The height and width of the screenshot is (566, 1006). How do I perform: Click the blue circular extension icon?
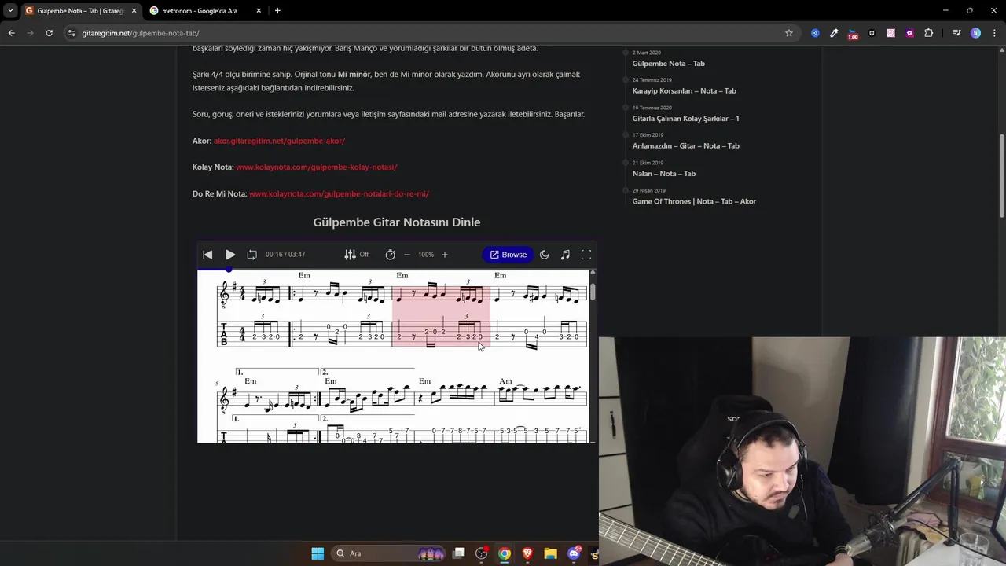coord(815,33)
